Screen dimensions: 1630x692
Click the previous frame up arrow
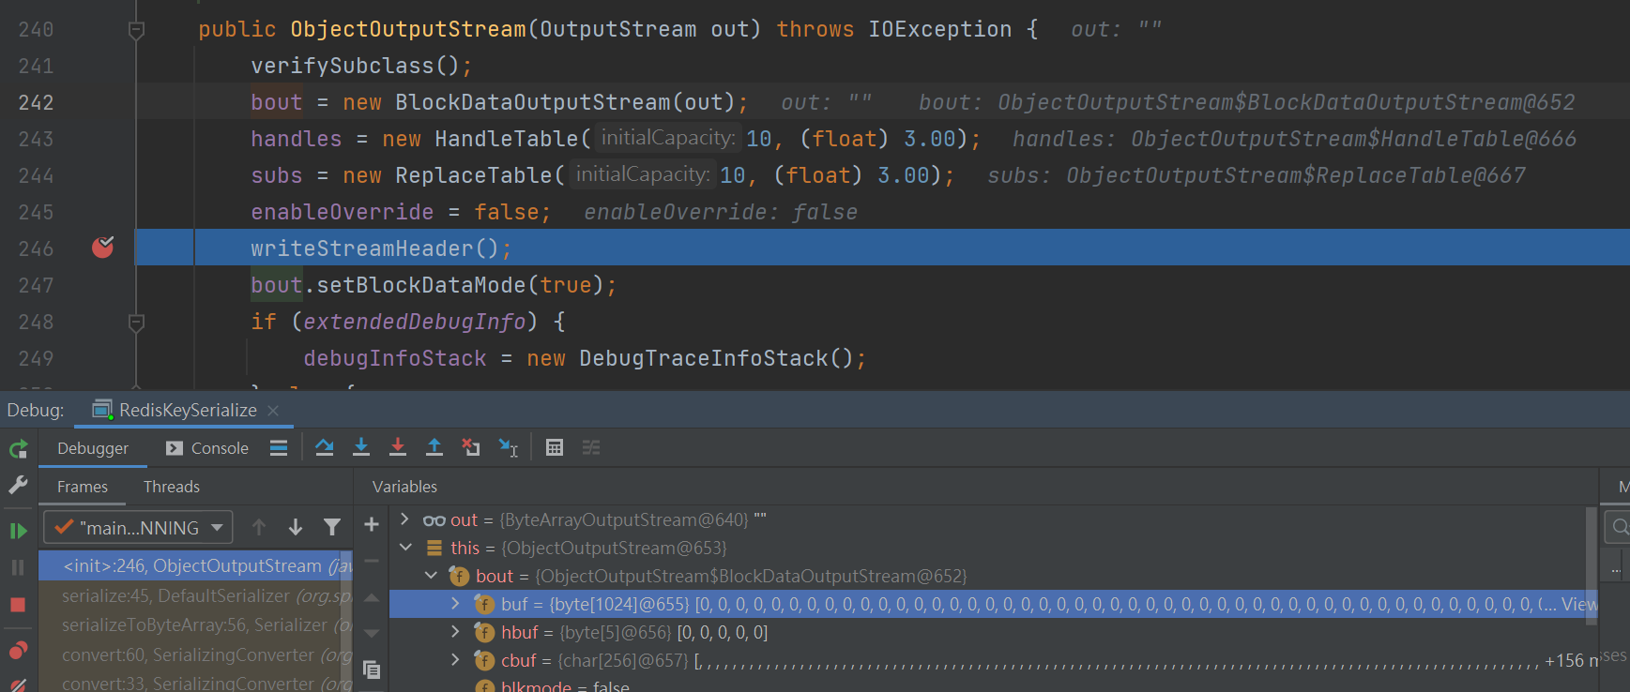click(259, 527)
